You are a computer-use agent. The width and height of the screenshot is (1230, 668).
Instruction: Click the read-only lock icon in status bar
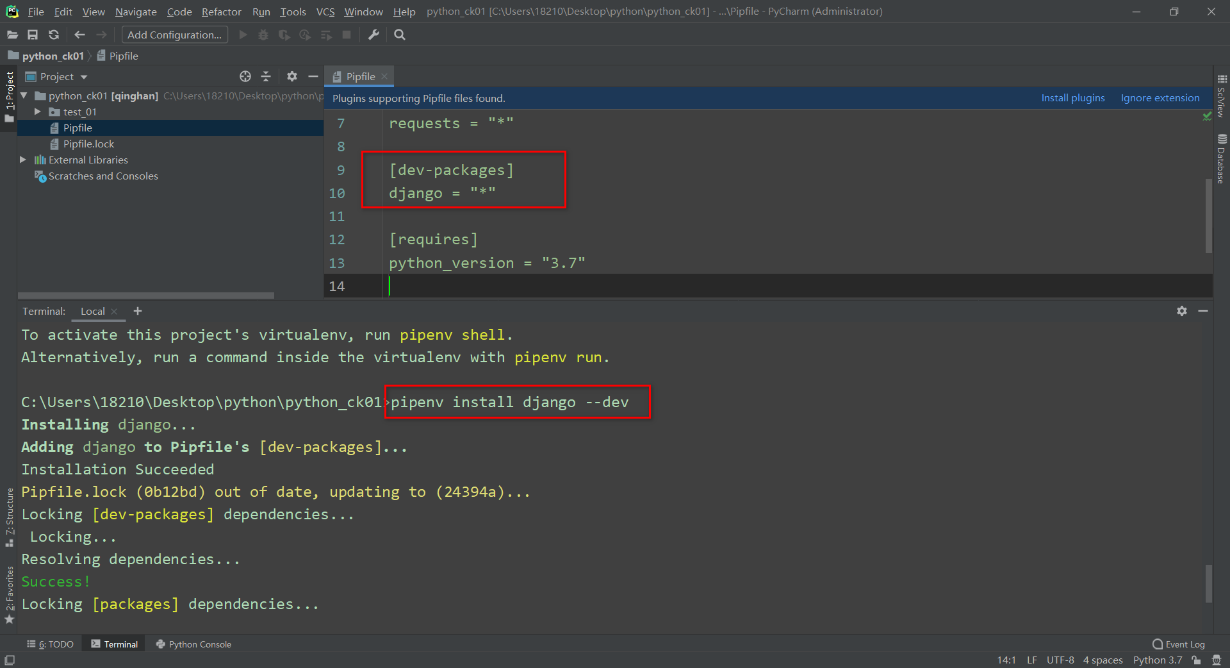tap(1196, 660)
